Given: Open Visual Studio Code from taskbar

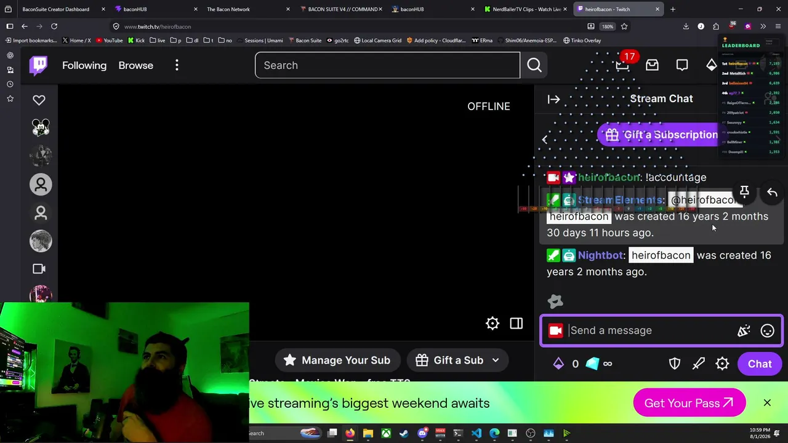Looking at the screenshot, I should (476, 433).
